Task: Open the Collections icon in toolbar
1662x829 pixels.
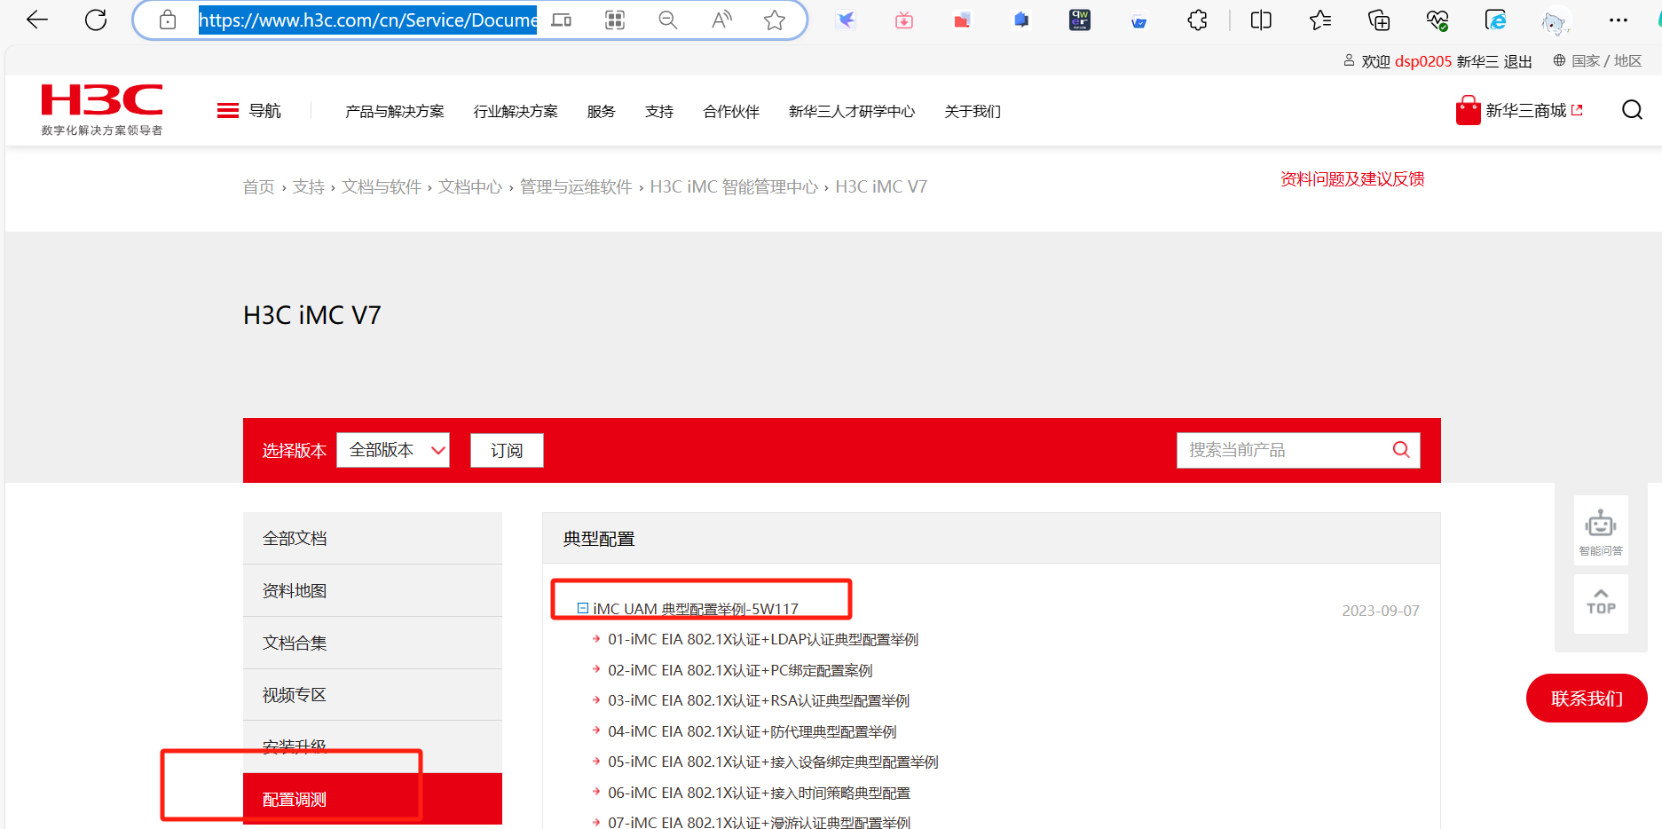Action: point(1379,20)
